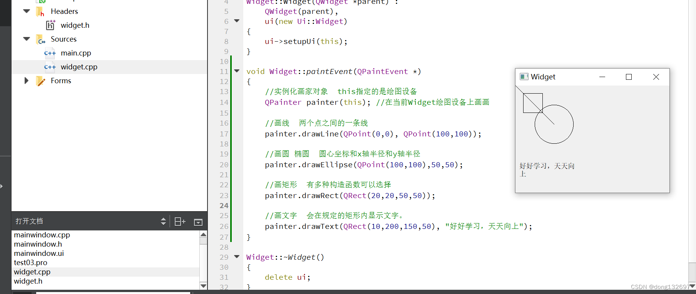696x294 pixels.
Task: Click the drawRect code on line 23
Action: tap(350, 195)
